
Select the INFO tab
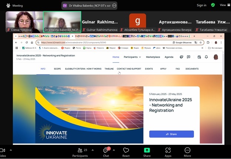(x=43, y=69)
